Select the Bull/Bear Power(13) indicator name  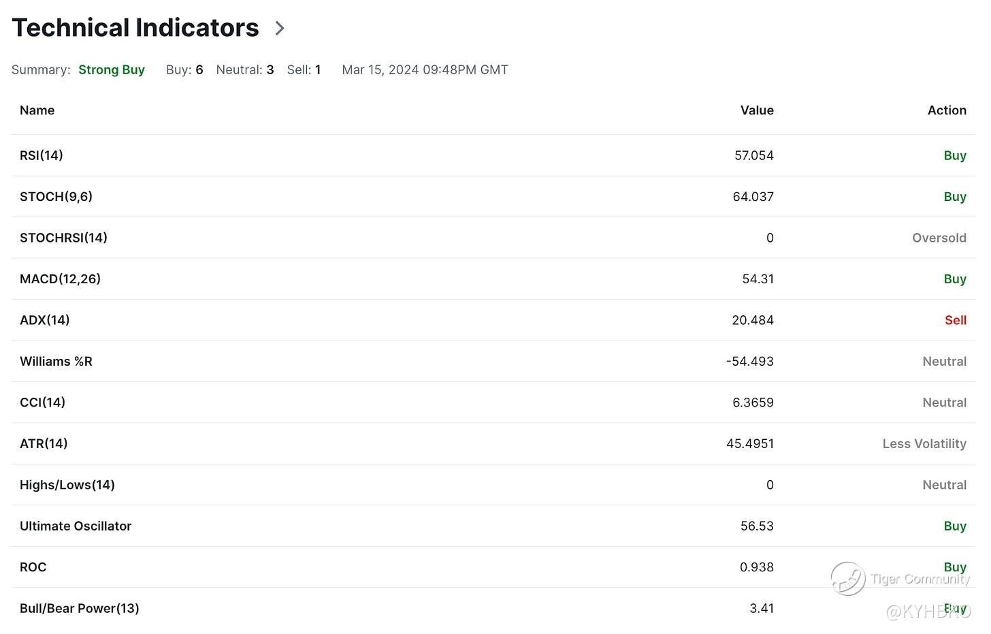79,609
